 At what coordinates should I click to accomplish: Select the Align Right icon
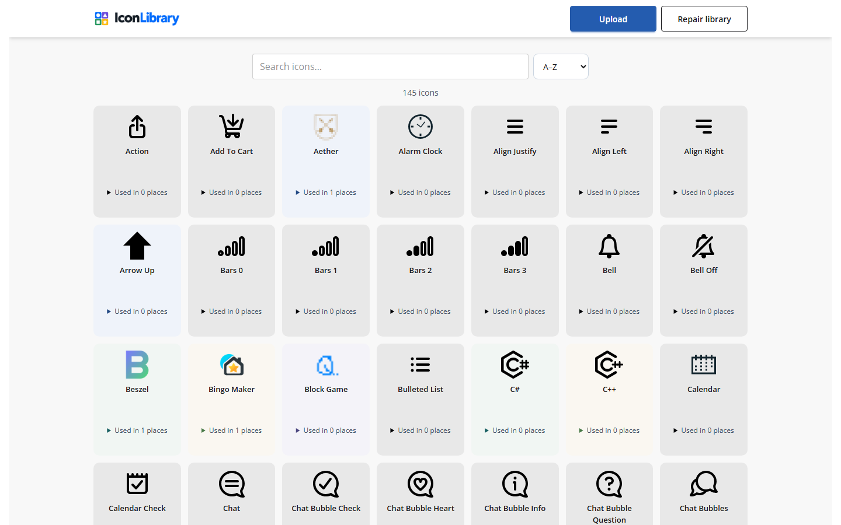[x=704, y=127]
